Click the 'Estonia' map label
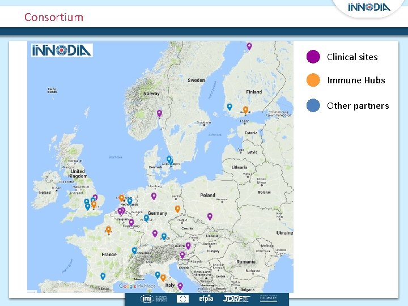 251,133
